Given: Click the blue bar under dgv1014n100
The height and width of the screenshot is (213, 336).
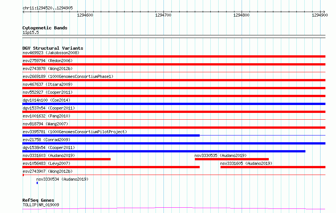Looking at the screenshot, I should [174, 104].
